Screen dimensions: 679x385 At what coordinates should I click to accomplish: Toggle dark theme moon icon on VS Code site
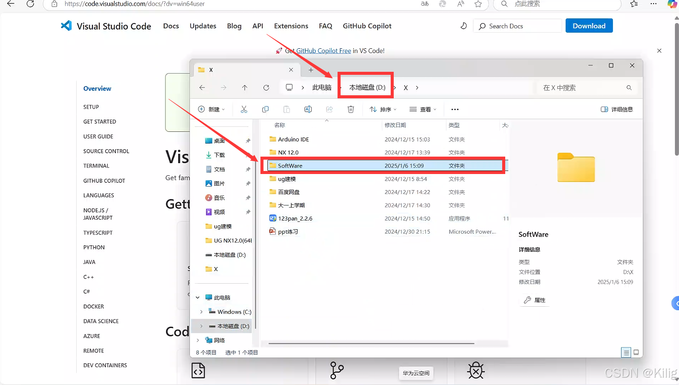(x=463, y=26)
